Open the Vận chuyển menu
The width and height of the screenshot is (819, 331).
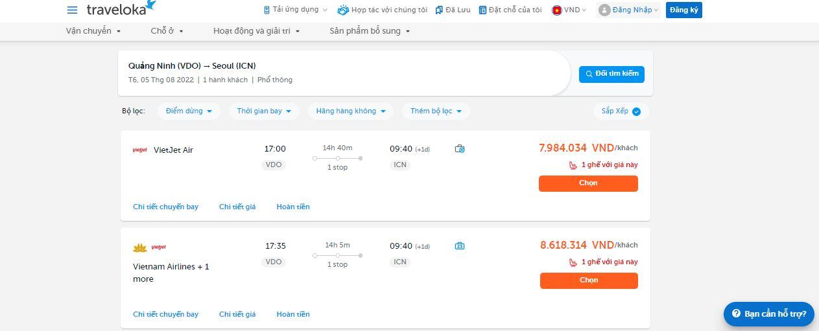click(x=93, y=31)
